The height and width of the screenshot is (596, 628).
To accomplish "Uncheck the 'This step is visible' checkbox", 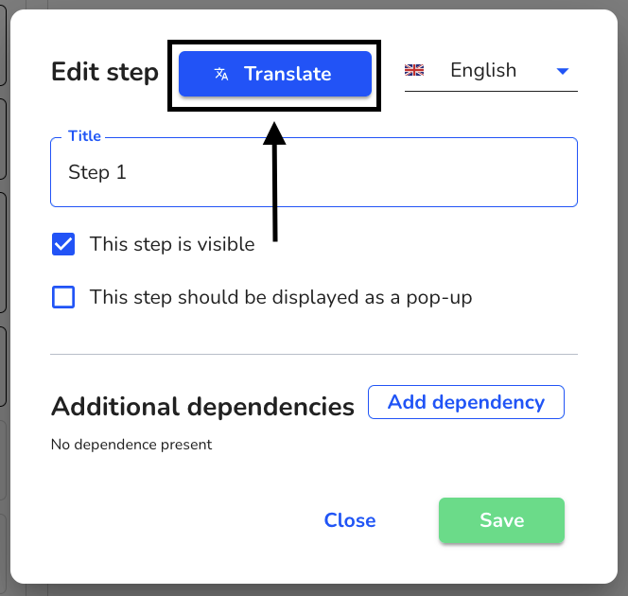I will pos(63,244).
